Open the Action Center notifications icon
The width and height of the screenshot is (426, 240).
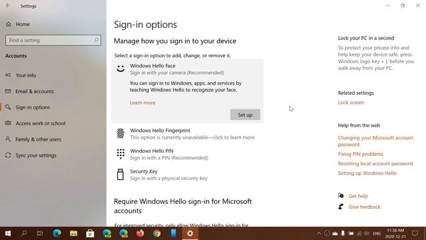tap(415, 233)
